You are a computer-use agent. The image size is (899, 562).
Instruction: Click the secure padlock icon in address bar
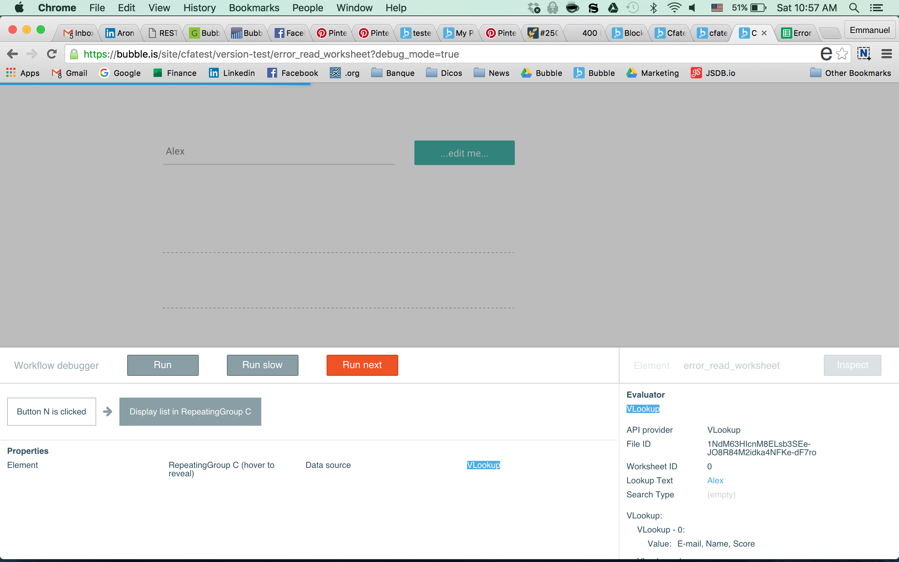(x=74, y=54)
